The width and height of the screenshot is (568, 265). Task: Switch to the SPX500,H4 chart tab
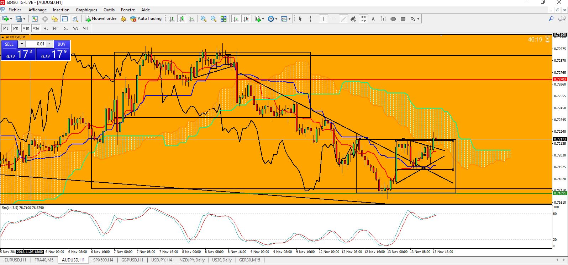pos(103,260)
